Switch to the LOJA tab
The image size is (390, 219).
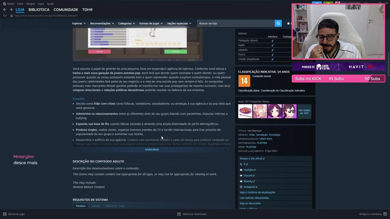(x=20, y=10)
